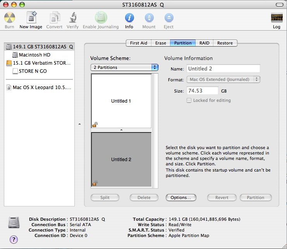Screen dimensions: 287x249
Task: Click the Burn toolbar icon
Action: (10, 18)
